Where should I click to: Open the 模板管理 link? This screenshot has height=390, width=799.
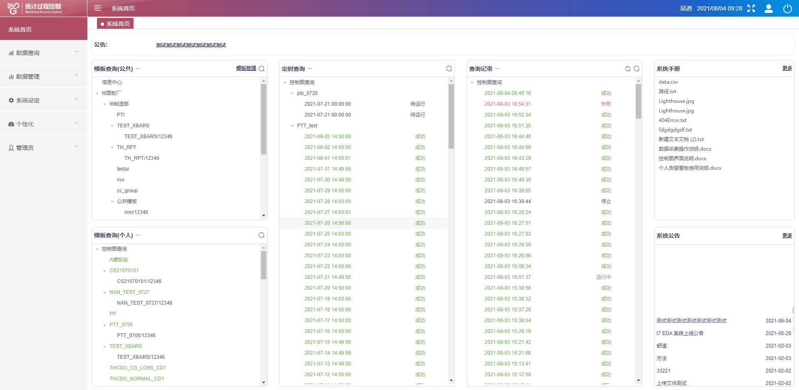coord(246,68)
